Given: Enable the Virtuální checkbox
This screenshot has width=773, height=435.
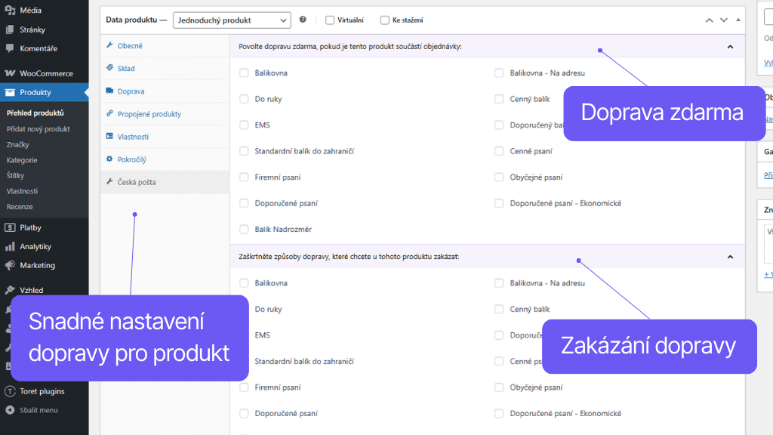Looking at the screenshot, I should [x=329, y=20].
